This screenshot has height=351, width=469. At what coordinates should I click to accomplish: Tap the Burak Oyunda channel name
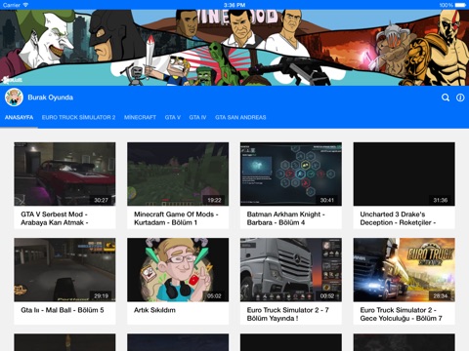coord(51,97)
